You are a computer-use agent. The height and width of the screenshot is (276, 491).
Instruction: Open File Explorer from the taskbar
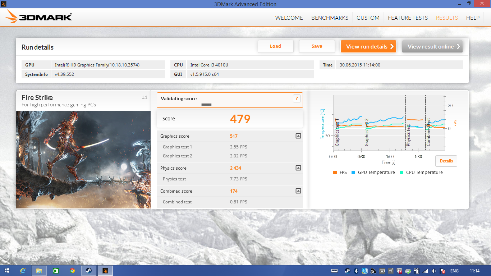pyautogui.click(x=39, y=271)
